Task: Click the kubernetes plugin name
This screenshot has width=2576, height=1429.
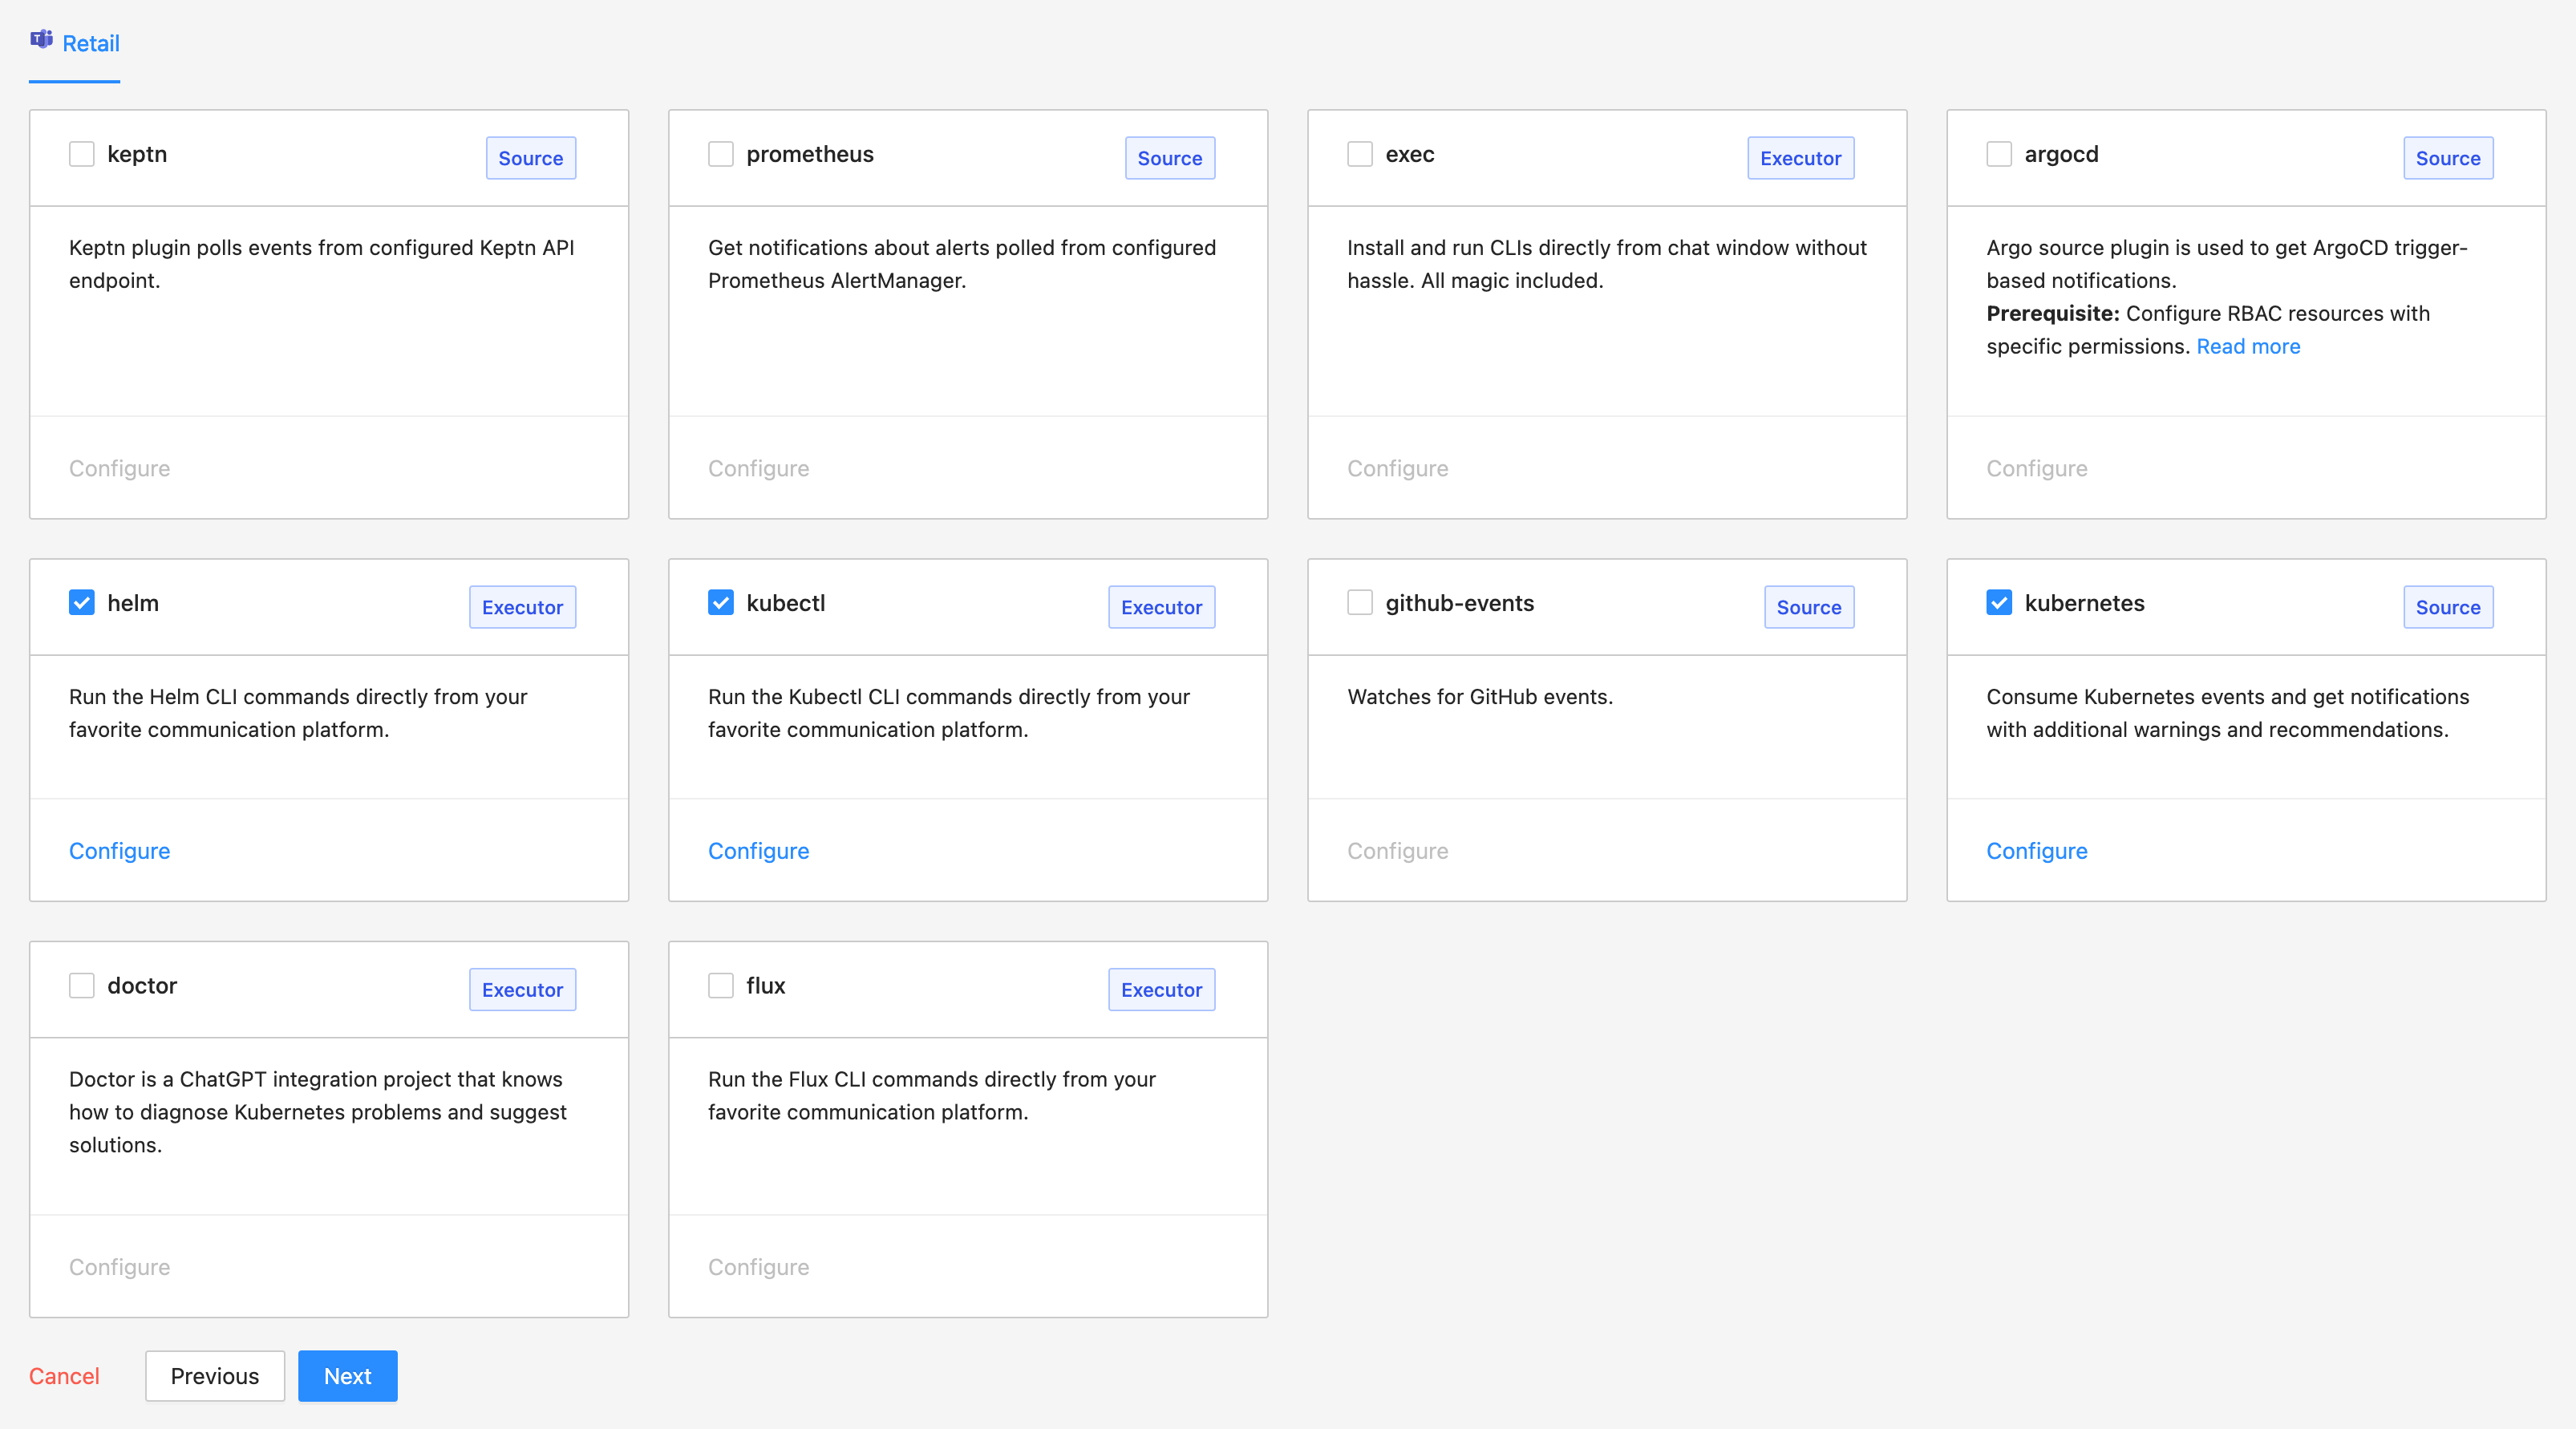Action: 2084,603
